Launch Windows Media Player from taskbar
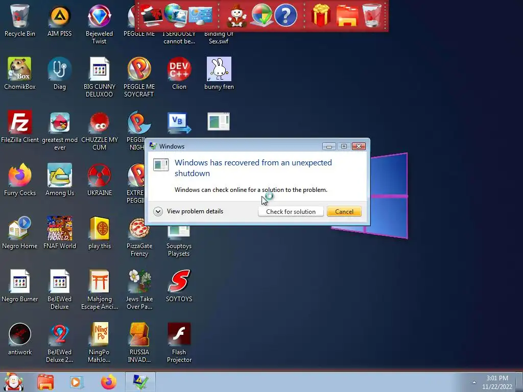Viewport: 523px width, 392px height. (77, 382)
